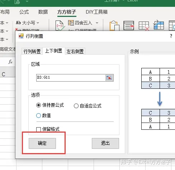The image size is (175, 170).
Task: Switch to the 左右倒置 tab
Action: 75,51
